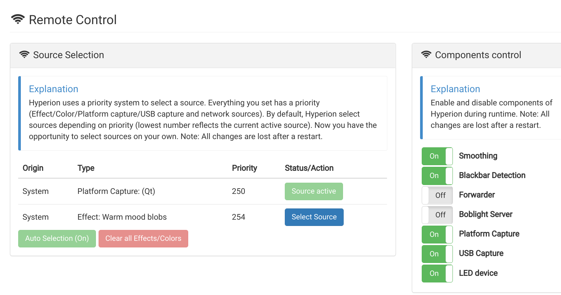The width and height of the screenshot is (561, 295).
Task: Click the blue Explanation heading in Source Selection
Action: 54,89
